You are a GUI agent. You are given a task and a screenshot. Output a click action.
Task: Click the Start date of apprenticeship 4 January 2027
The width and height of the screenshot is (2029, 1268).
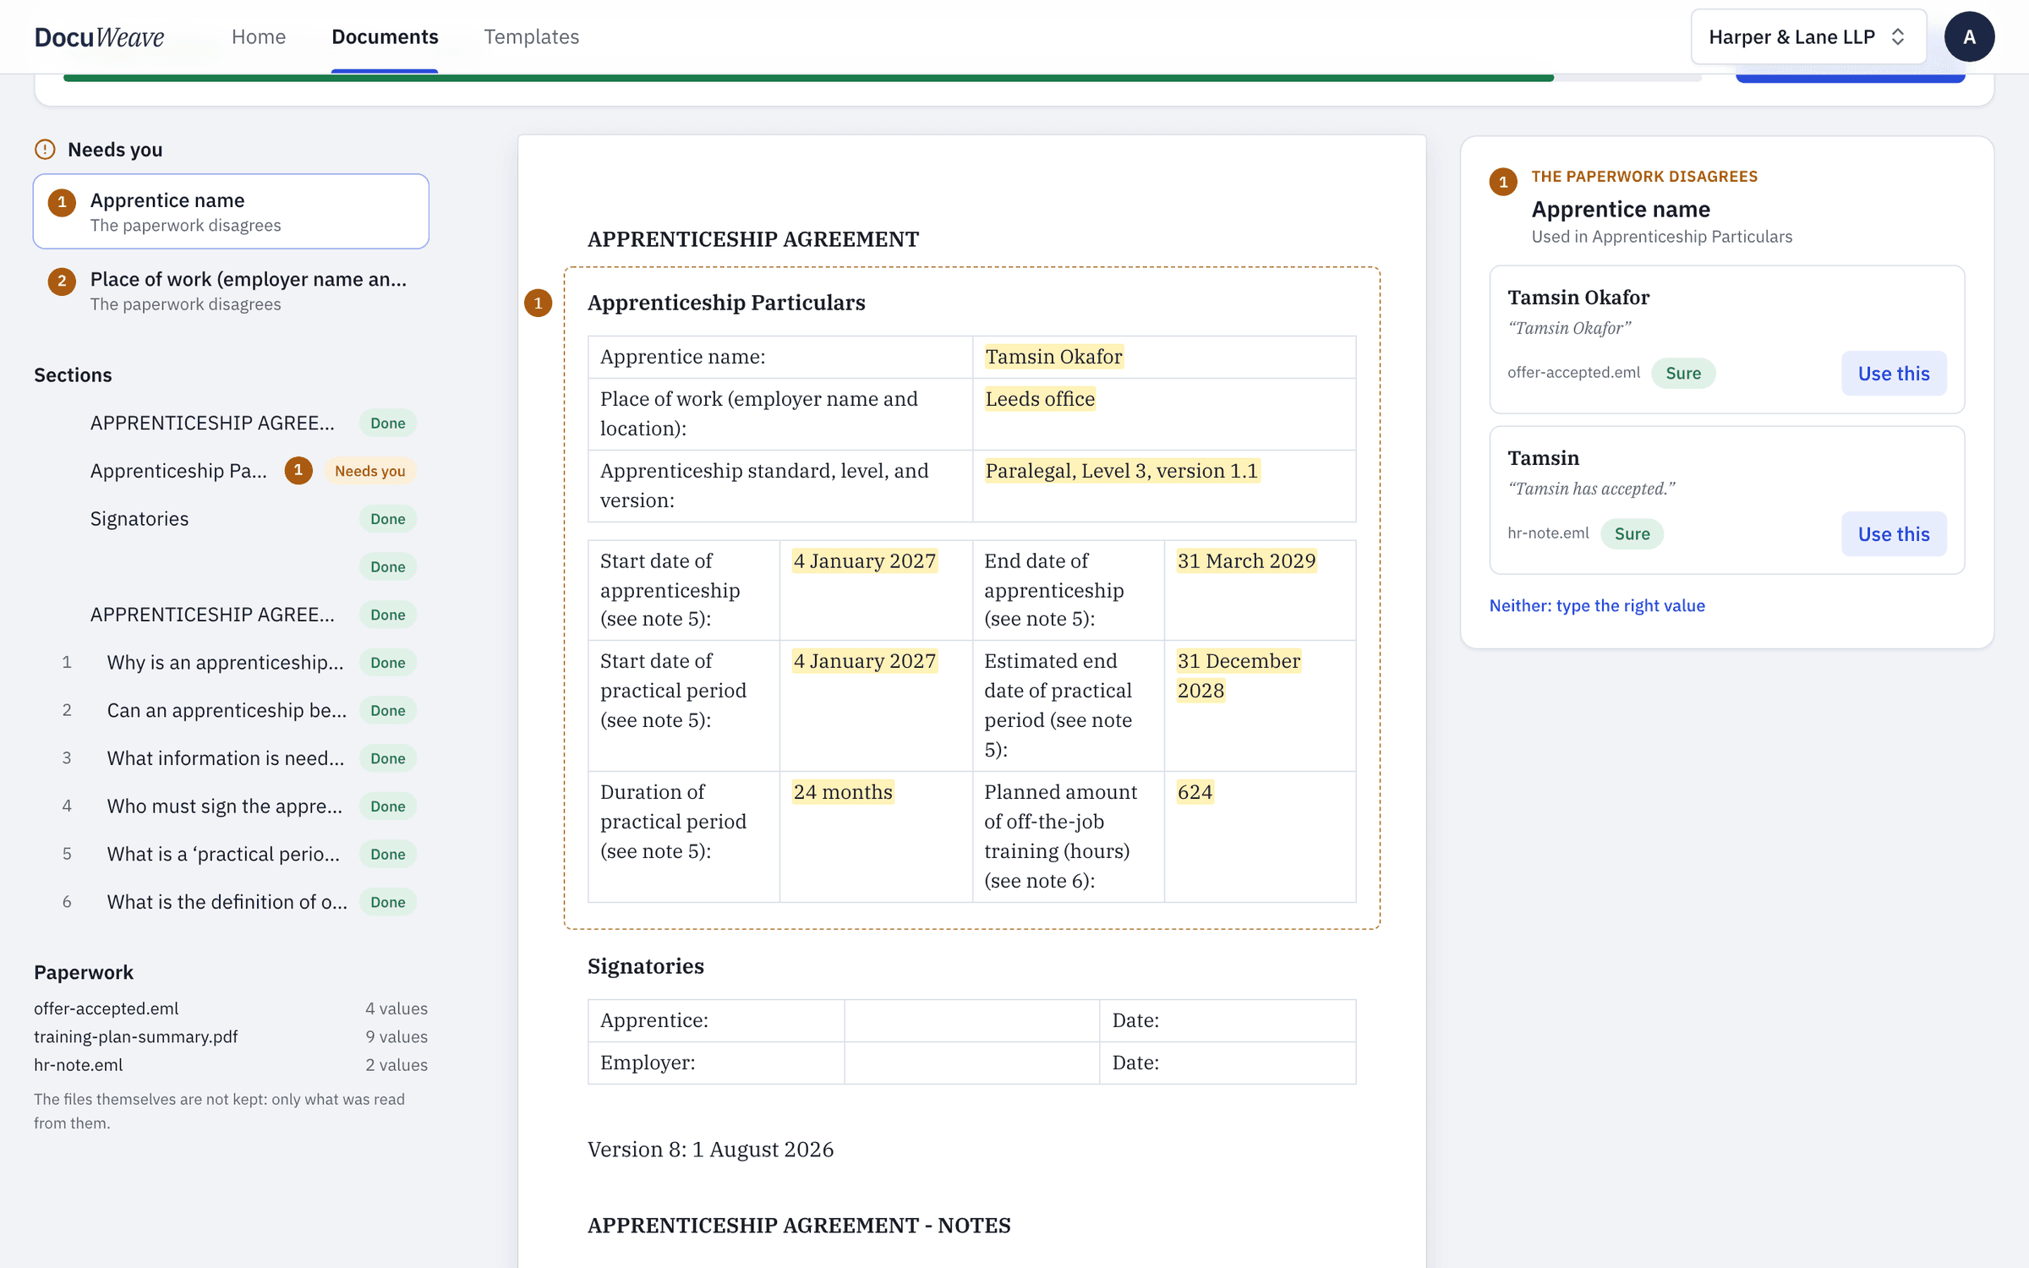coord(864,561)
